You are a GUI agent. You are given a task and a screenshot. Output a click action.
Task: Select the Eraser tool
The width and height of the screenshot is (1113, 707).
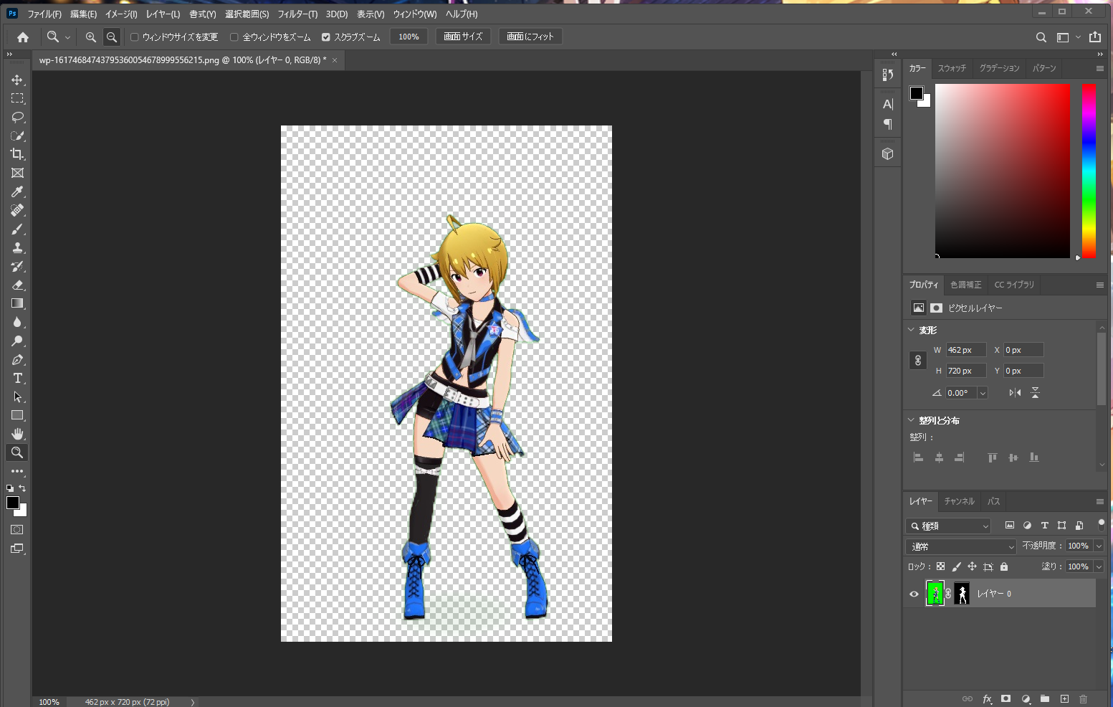pos(17,285)
